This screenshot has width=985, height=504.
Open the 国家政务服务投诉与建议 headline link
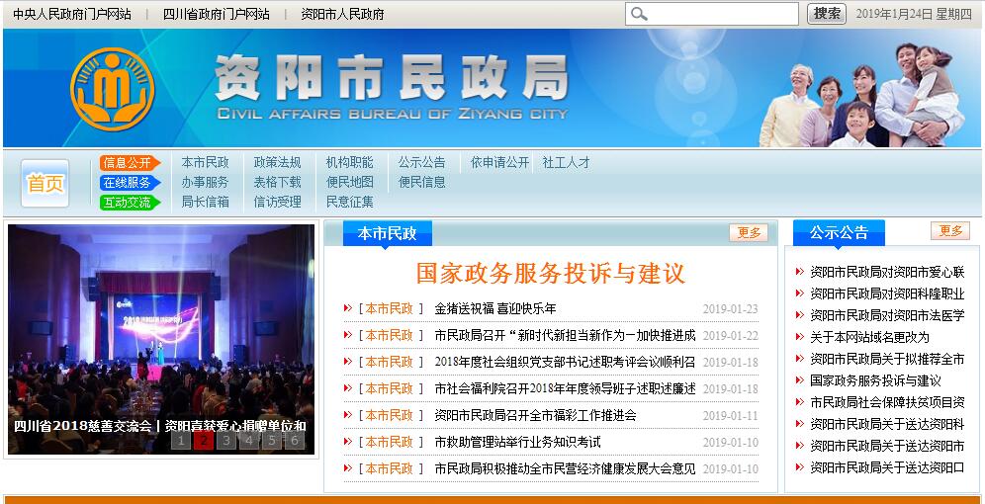point(550,274)
